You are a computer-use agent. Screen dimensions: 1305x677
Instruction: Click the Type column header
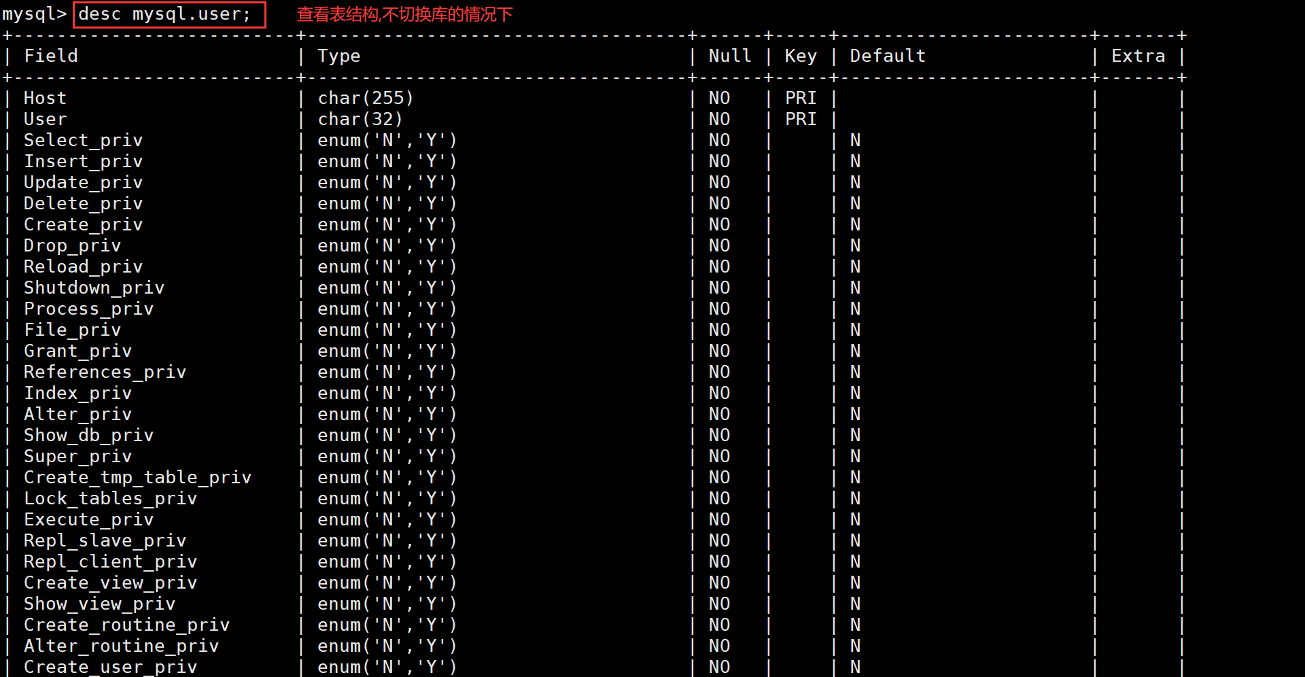click(x=339, y=56)
